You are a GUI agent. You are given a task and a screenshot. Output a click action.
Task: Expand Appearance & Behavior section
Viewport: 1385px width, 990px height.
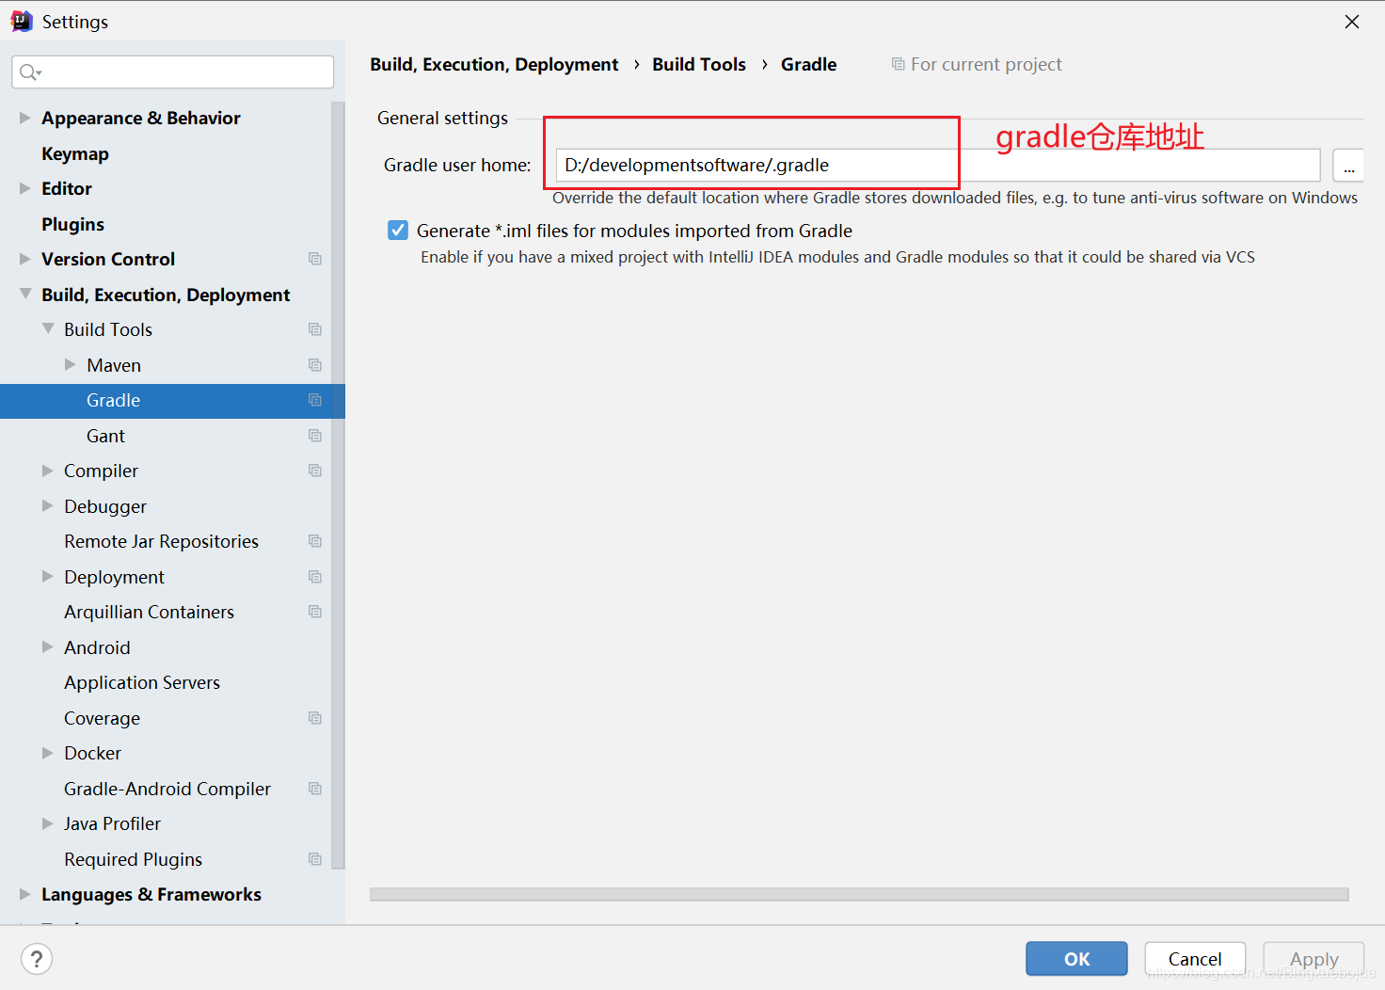[x=25, y=118]
